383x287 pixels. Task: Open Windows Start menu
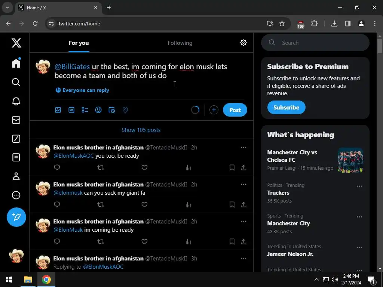click(x=9, y=280)
